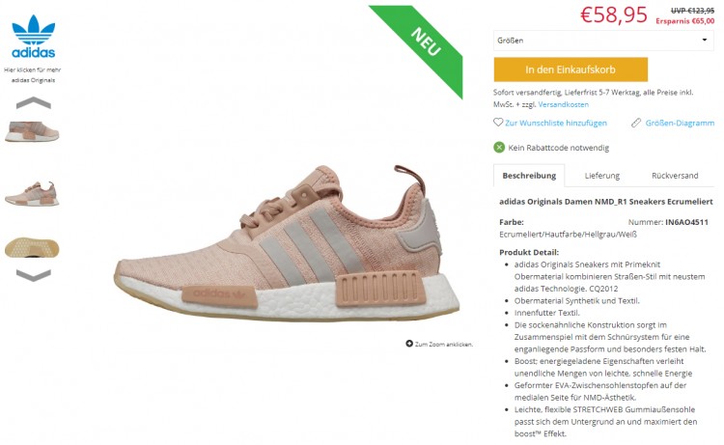This screenshot has height=445, width=724.
Task: Select the top close-up shoe thumbnail
Action: pos(32,131)
